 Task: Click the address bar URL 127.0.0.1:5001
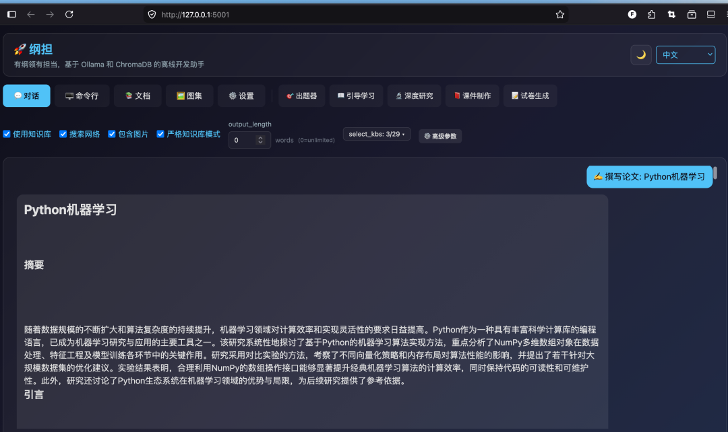(195, 15)
